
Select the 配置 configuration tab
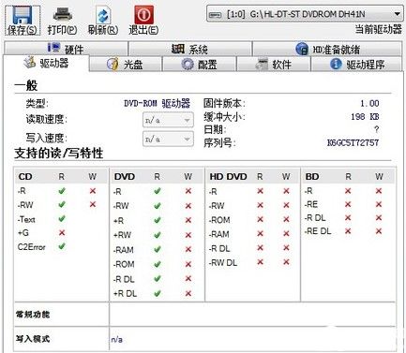[200, 65]
